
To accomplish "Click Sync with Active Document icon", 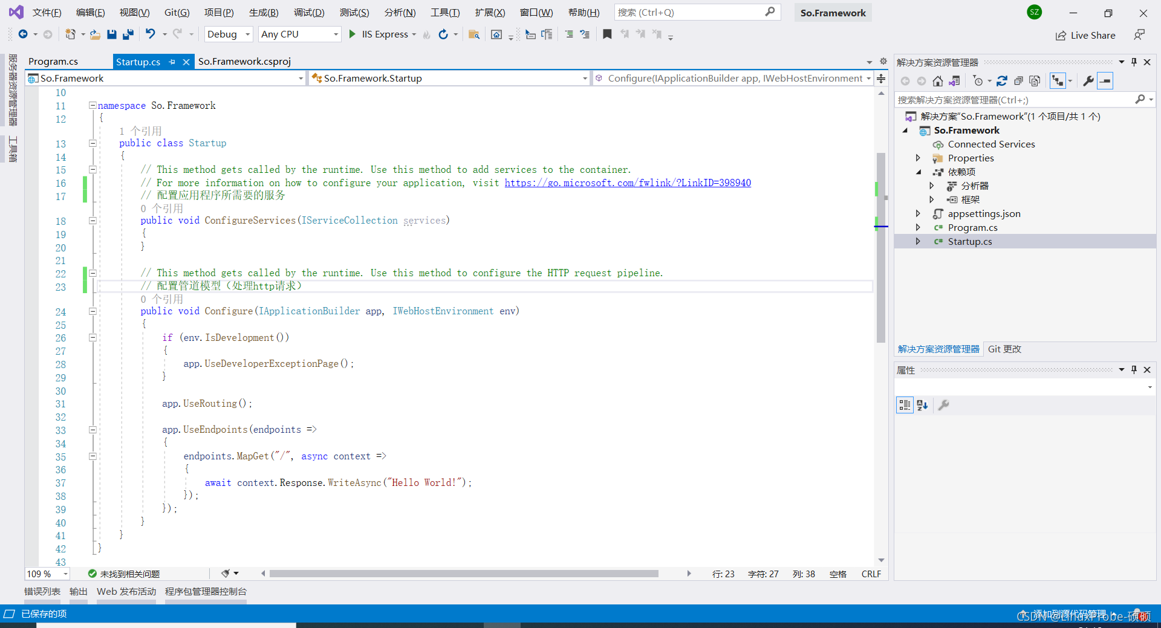I will click(x=1002, y=81).
